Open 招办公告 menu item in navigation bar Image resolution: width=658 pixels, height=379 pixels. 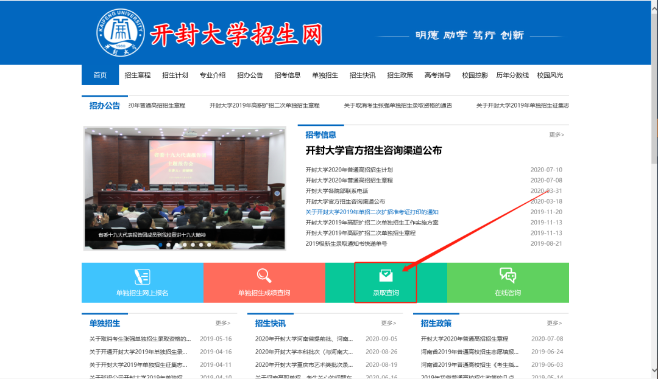coord(250,75)
